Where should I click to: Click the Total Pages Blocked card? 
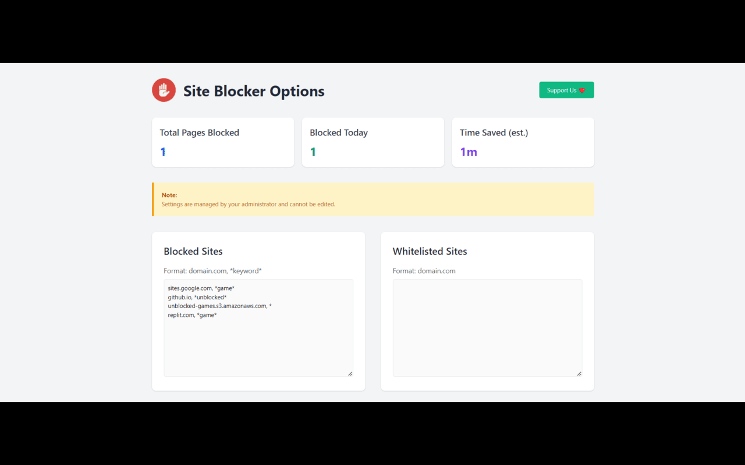(x=223, y=142)
